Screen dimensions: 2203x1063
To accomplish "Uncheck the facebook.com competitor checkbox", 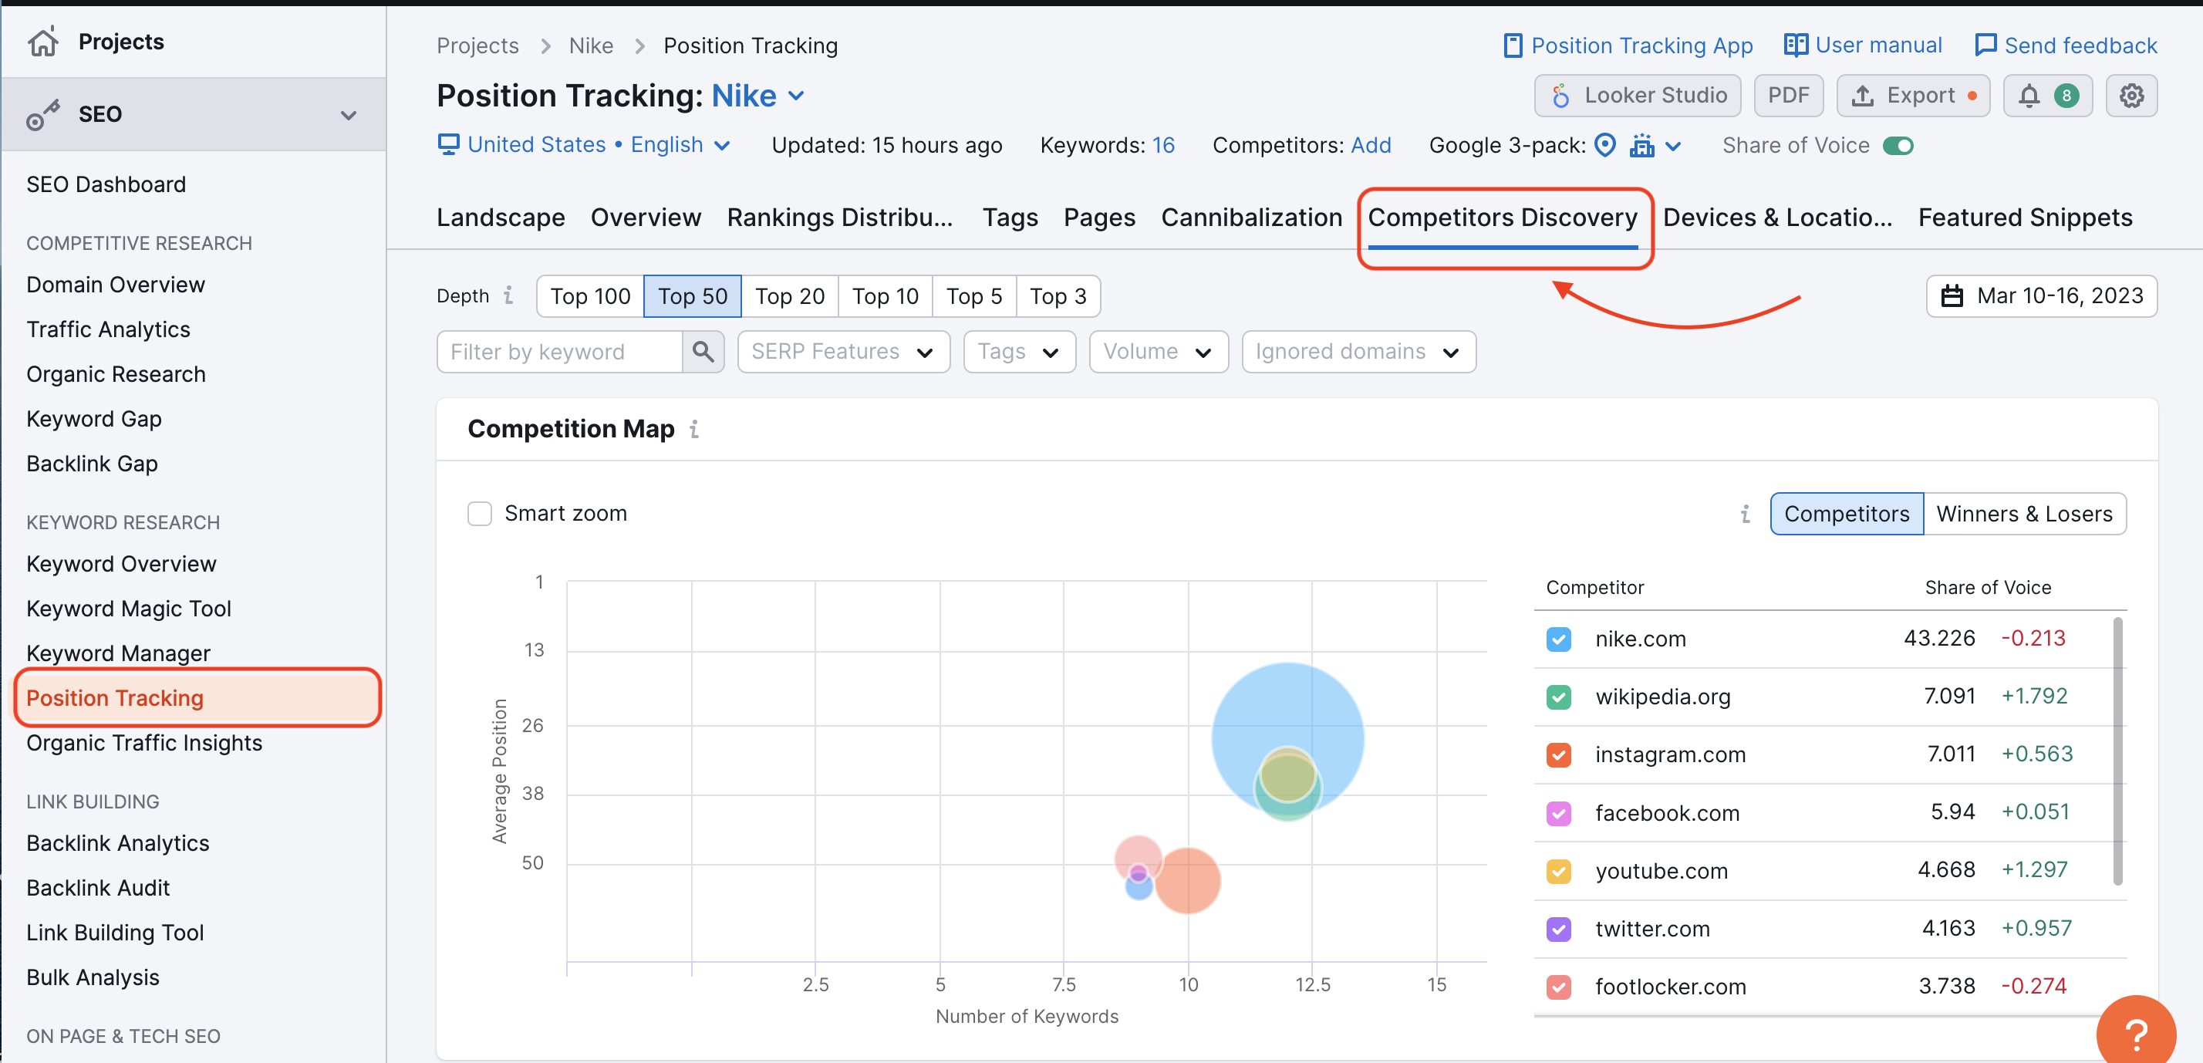I will point(1558,812).
